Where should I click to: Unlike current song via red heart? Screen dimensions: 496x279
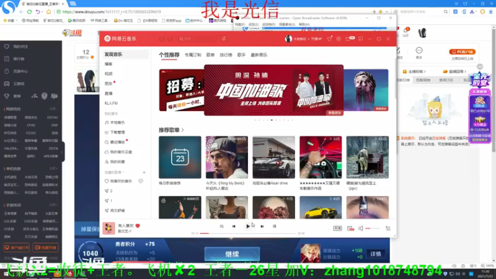pos(138,226)
